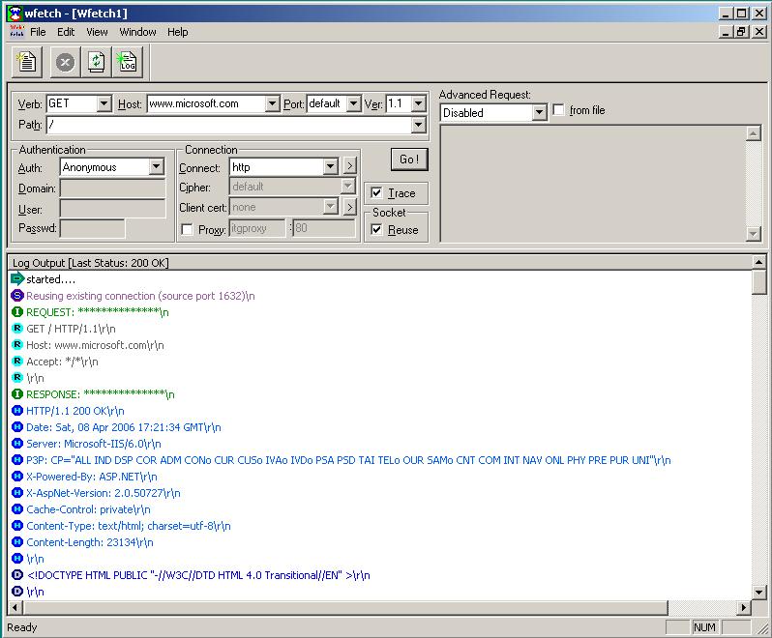The image size is (772, 638).
Task: Click the green I icon beside RESPONSE
Action: tap(17, 394)
